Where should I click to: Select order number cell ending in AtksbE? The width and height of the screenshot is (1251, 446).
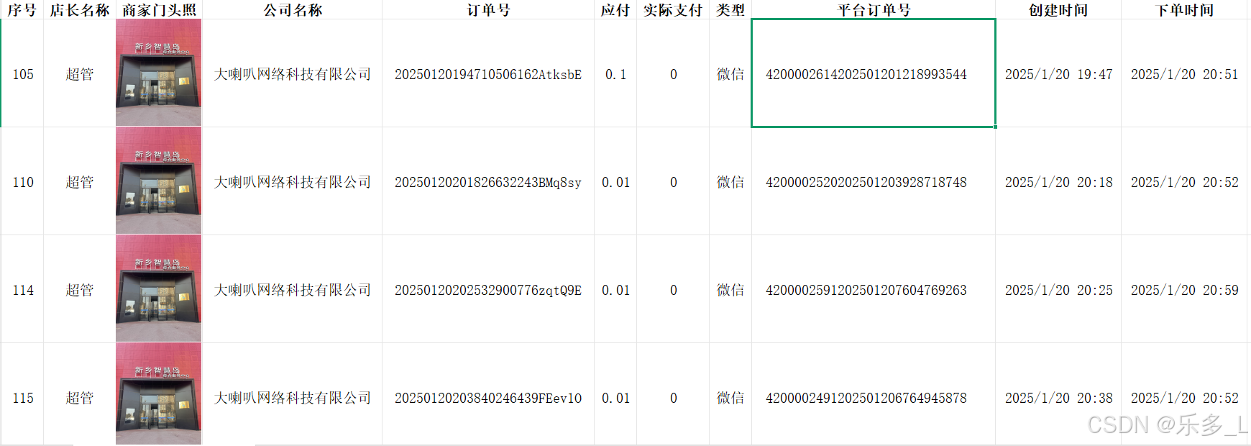[488, 74]
